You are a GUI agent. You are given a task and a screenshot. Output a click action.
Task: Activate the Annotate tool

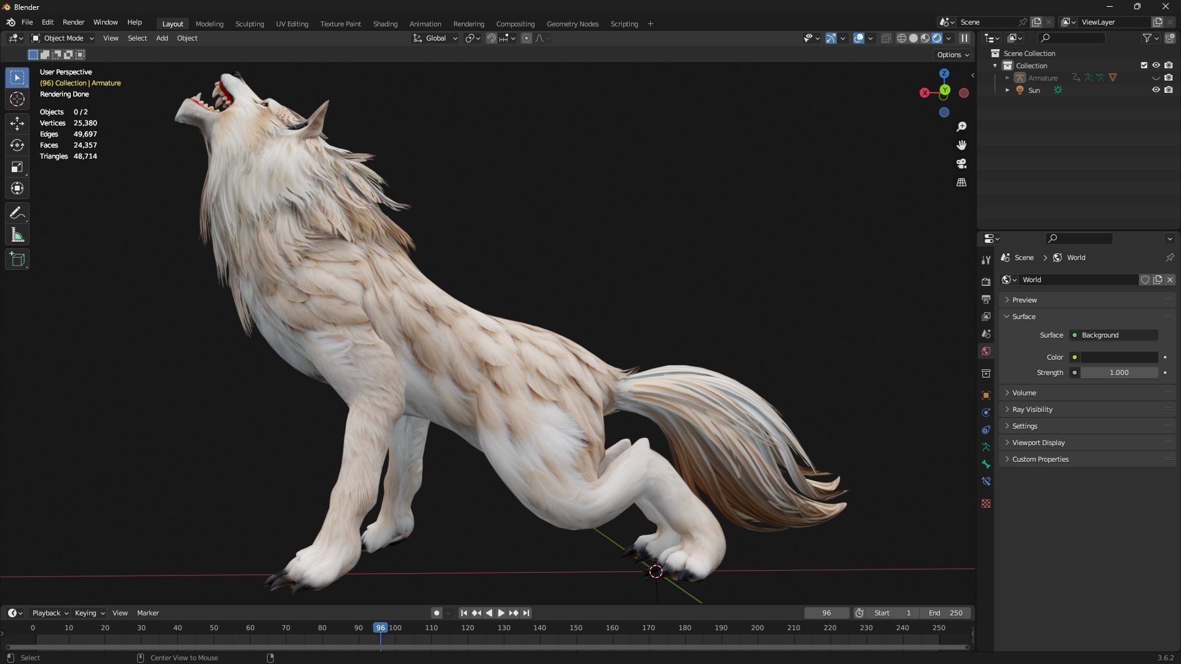click(x=17, y=213)
